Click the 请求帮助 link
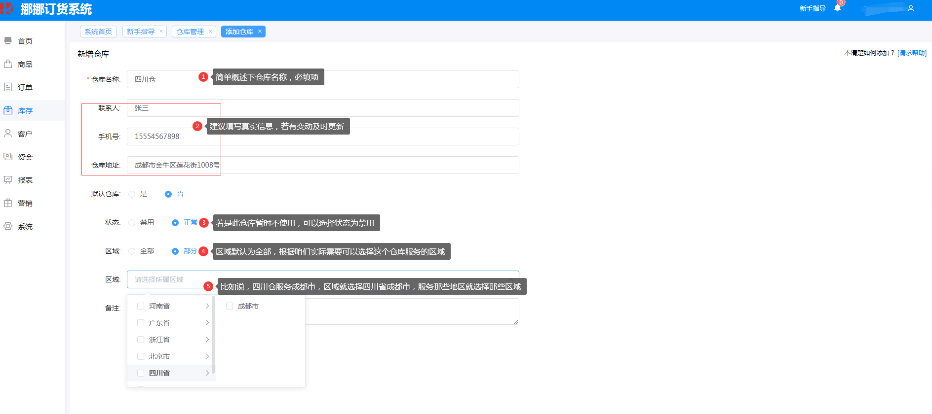The image size is (932, 414). point(911,53)
